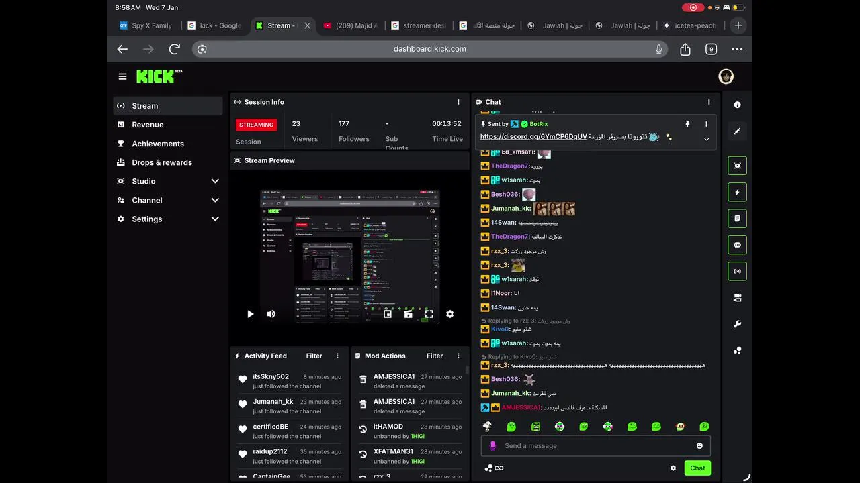Screen dimensions: 860x483
Task: Click the Kick logo
Action: click(159, 76)
